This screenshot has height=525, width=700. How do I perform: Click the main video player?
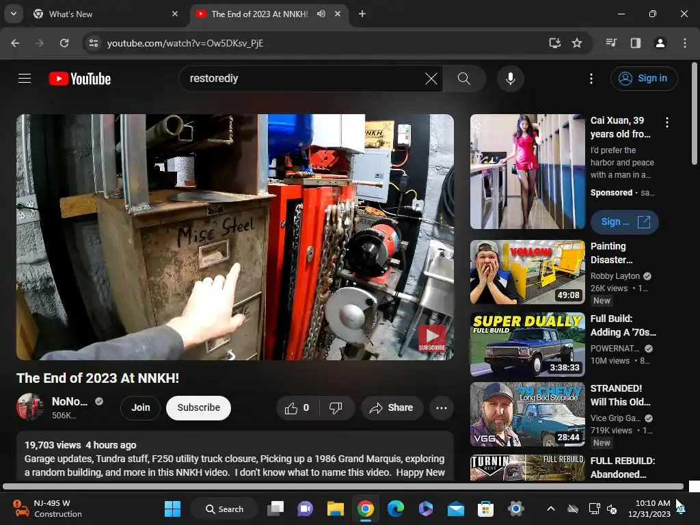coord(235,237)
